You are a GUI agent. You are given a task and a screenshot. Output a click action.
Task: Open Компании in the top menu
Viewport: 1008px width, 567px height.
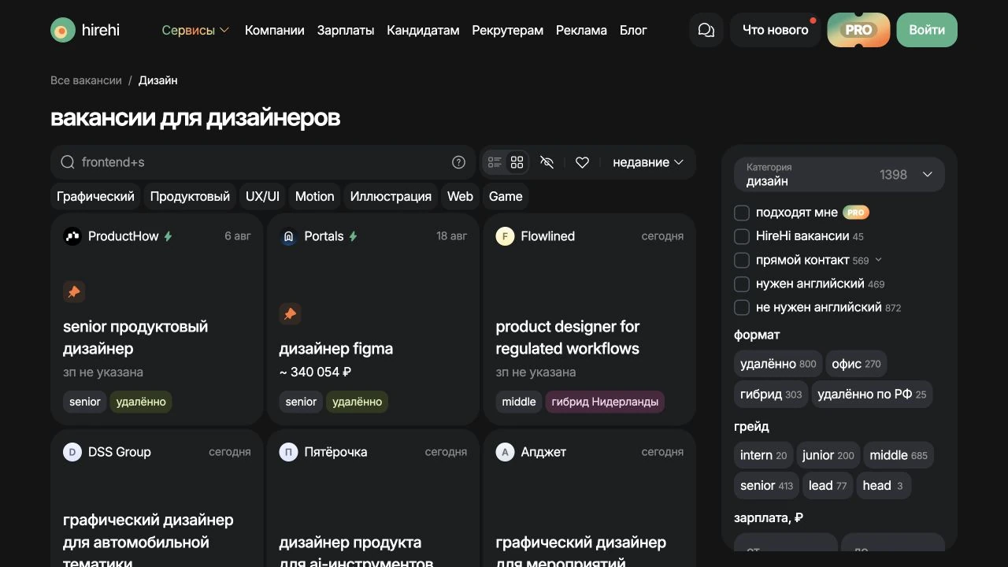point(275,30)
